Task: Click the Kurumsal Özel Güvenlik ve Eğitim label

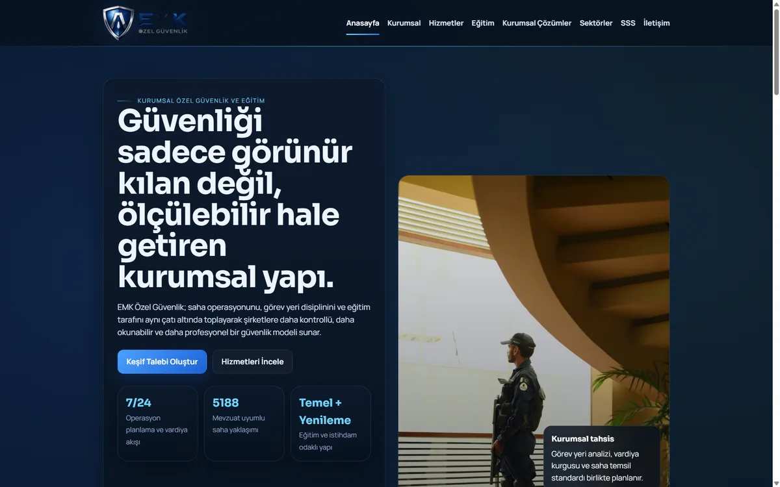Action: [x=201, y=101]
